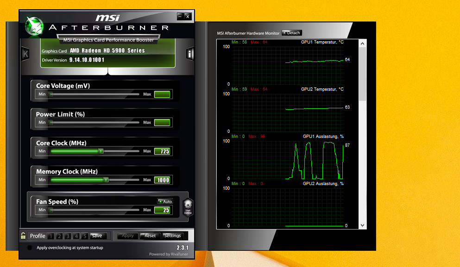Click the User Define fan gear icon
460x267 pixels.
188,207
